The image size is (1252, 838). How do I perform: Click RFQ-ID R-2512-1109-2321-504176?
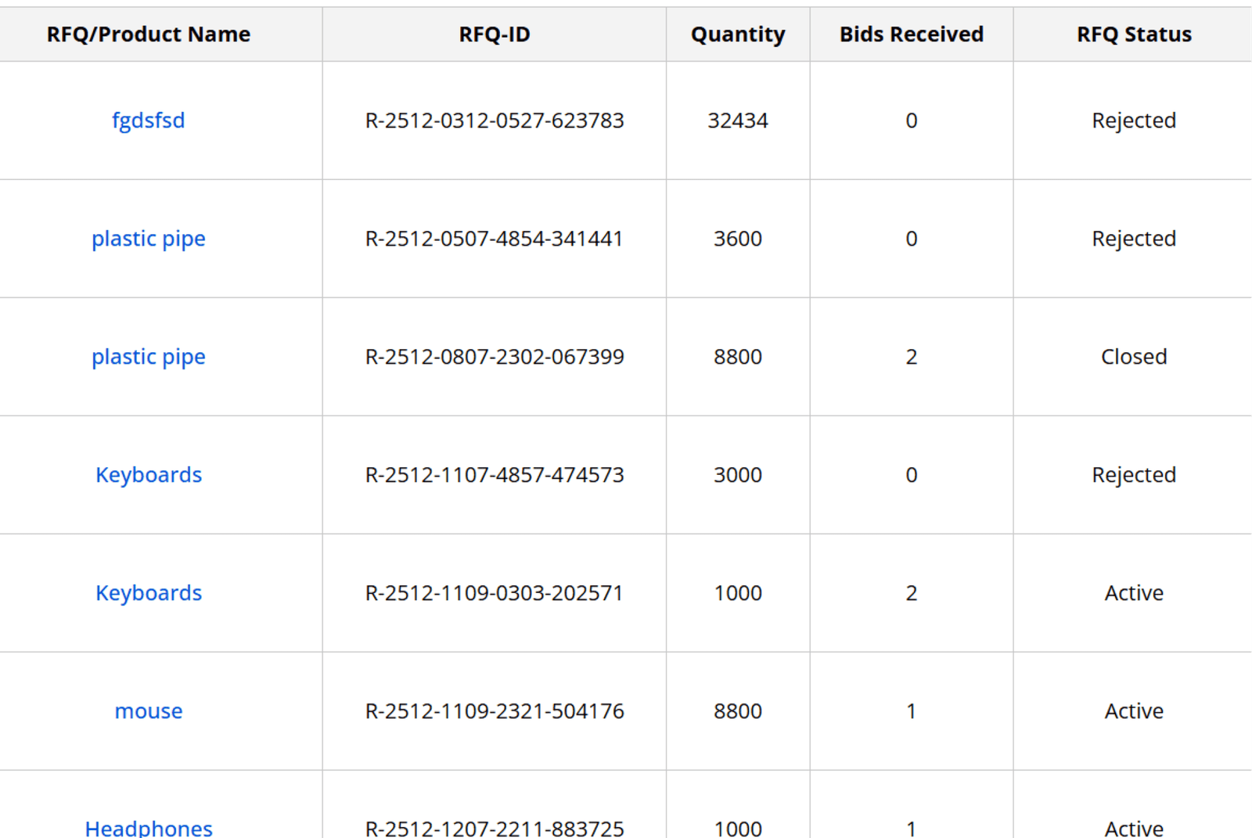click(494, 711)
